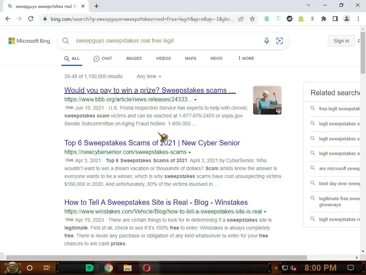Open the green notes app in taskbar
The width and height of the screenshot is (366, 275).
point(90,268)
